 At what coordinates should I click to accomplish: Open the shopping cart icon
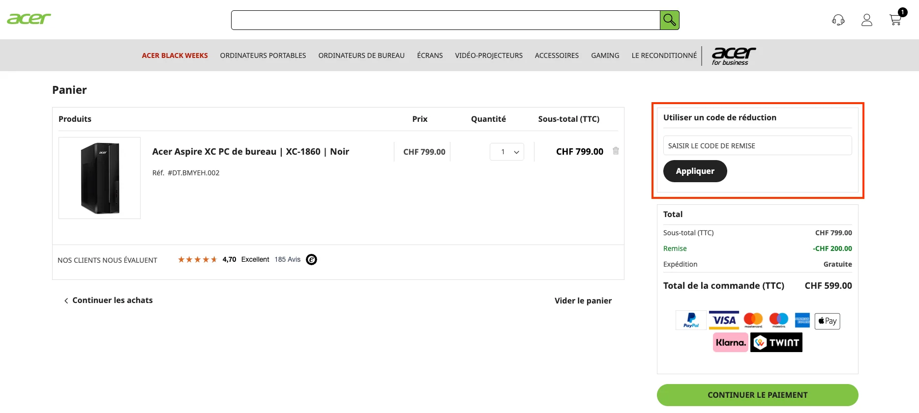click(x=895, y=20)
